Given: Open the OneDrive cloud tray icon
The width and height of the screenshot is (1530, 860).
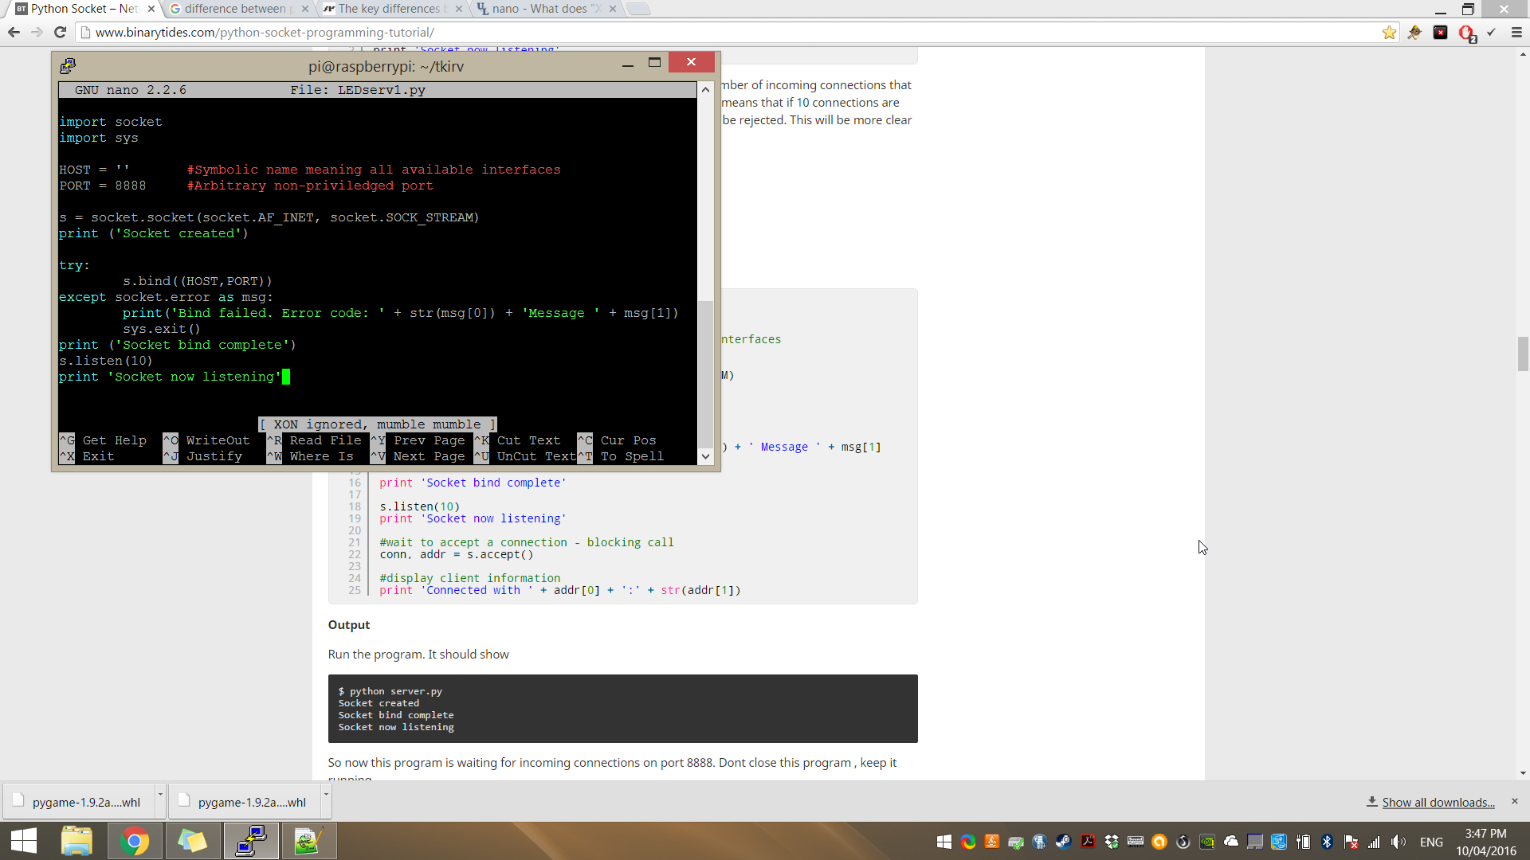Looking at the screenshot, I should click(1231, 841).
